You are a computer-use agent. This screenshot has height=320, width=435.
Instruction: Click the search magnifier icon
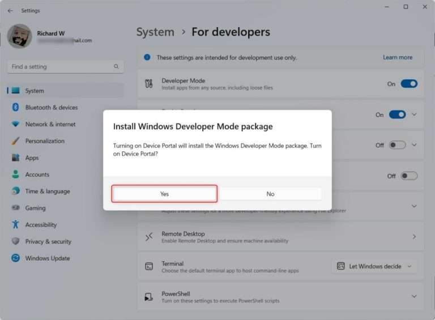(116, 67)
